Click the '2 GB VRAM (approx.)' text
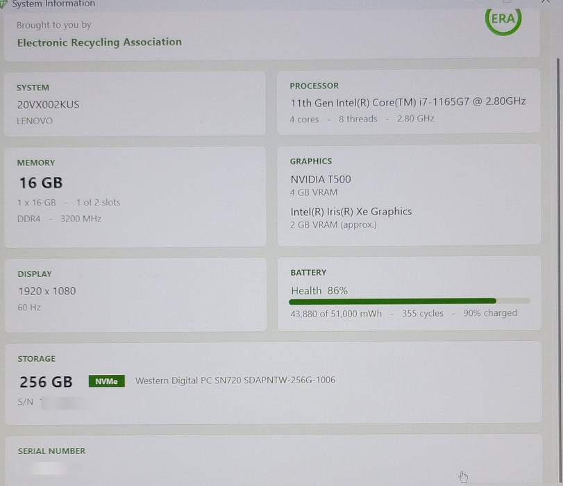Screen dimensions: 563x486 [333, 225]
